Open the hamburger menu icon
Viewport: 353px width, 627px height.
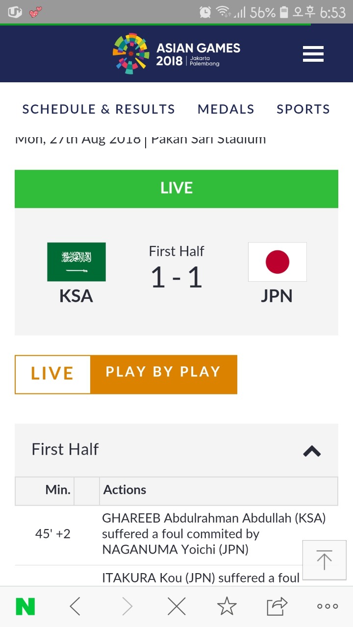(x=313, y=54)
